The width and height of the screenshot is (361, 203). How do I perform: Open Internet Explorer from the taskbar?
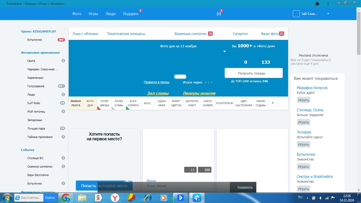(x=147, y=198)
